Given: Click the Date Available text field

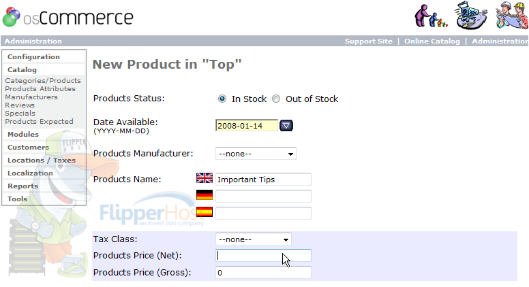Looking at the screenshot, I should [x=247, y=126].
